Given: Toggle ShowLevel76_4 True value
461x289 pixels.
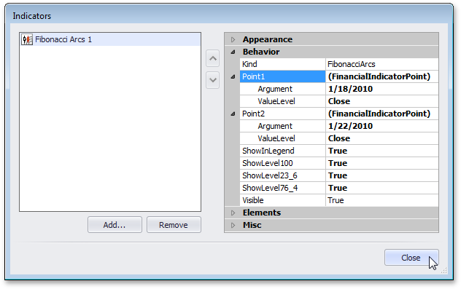Looking at the screenshot, I should tap(382, 188).
